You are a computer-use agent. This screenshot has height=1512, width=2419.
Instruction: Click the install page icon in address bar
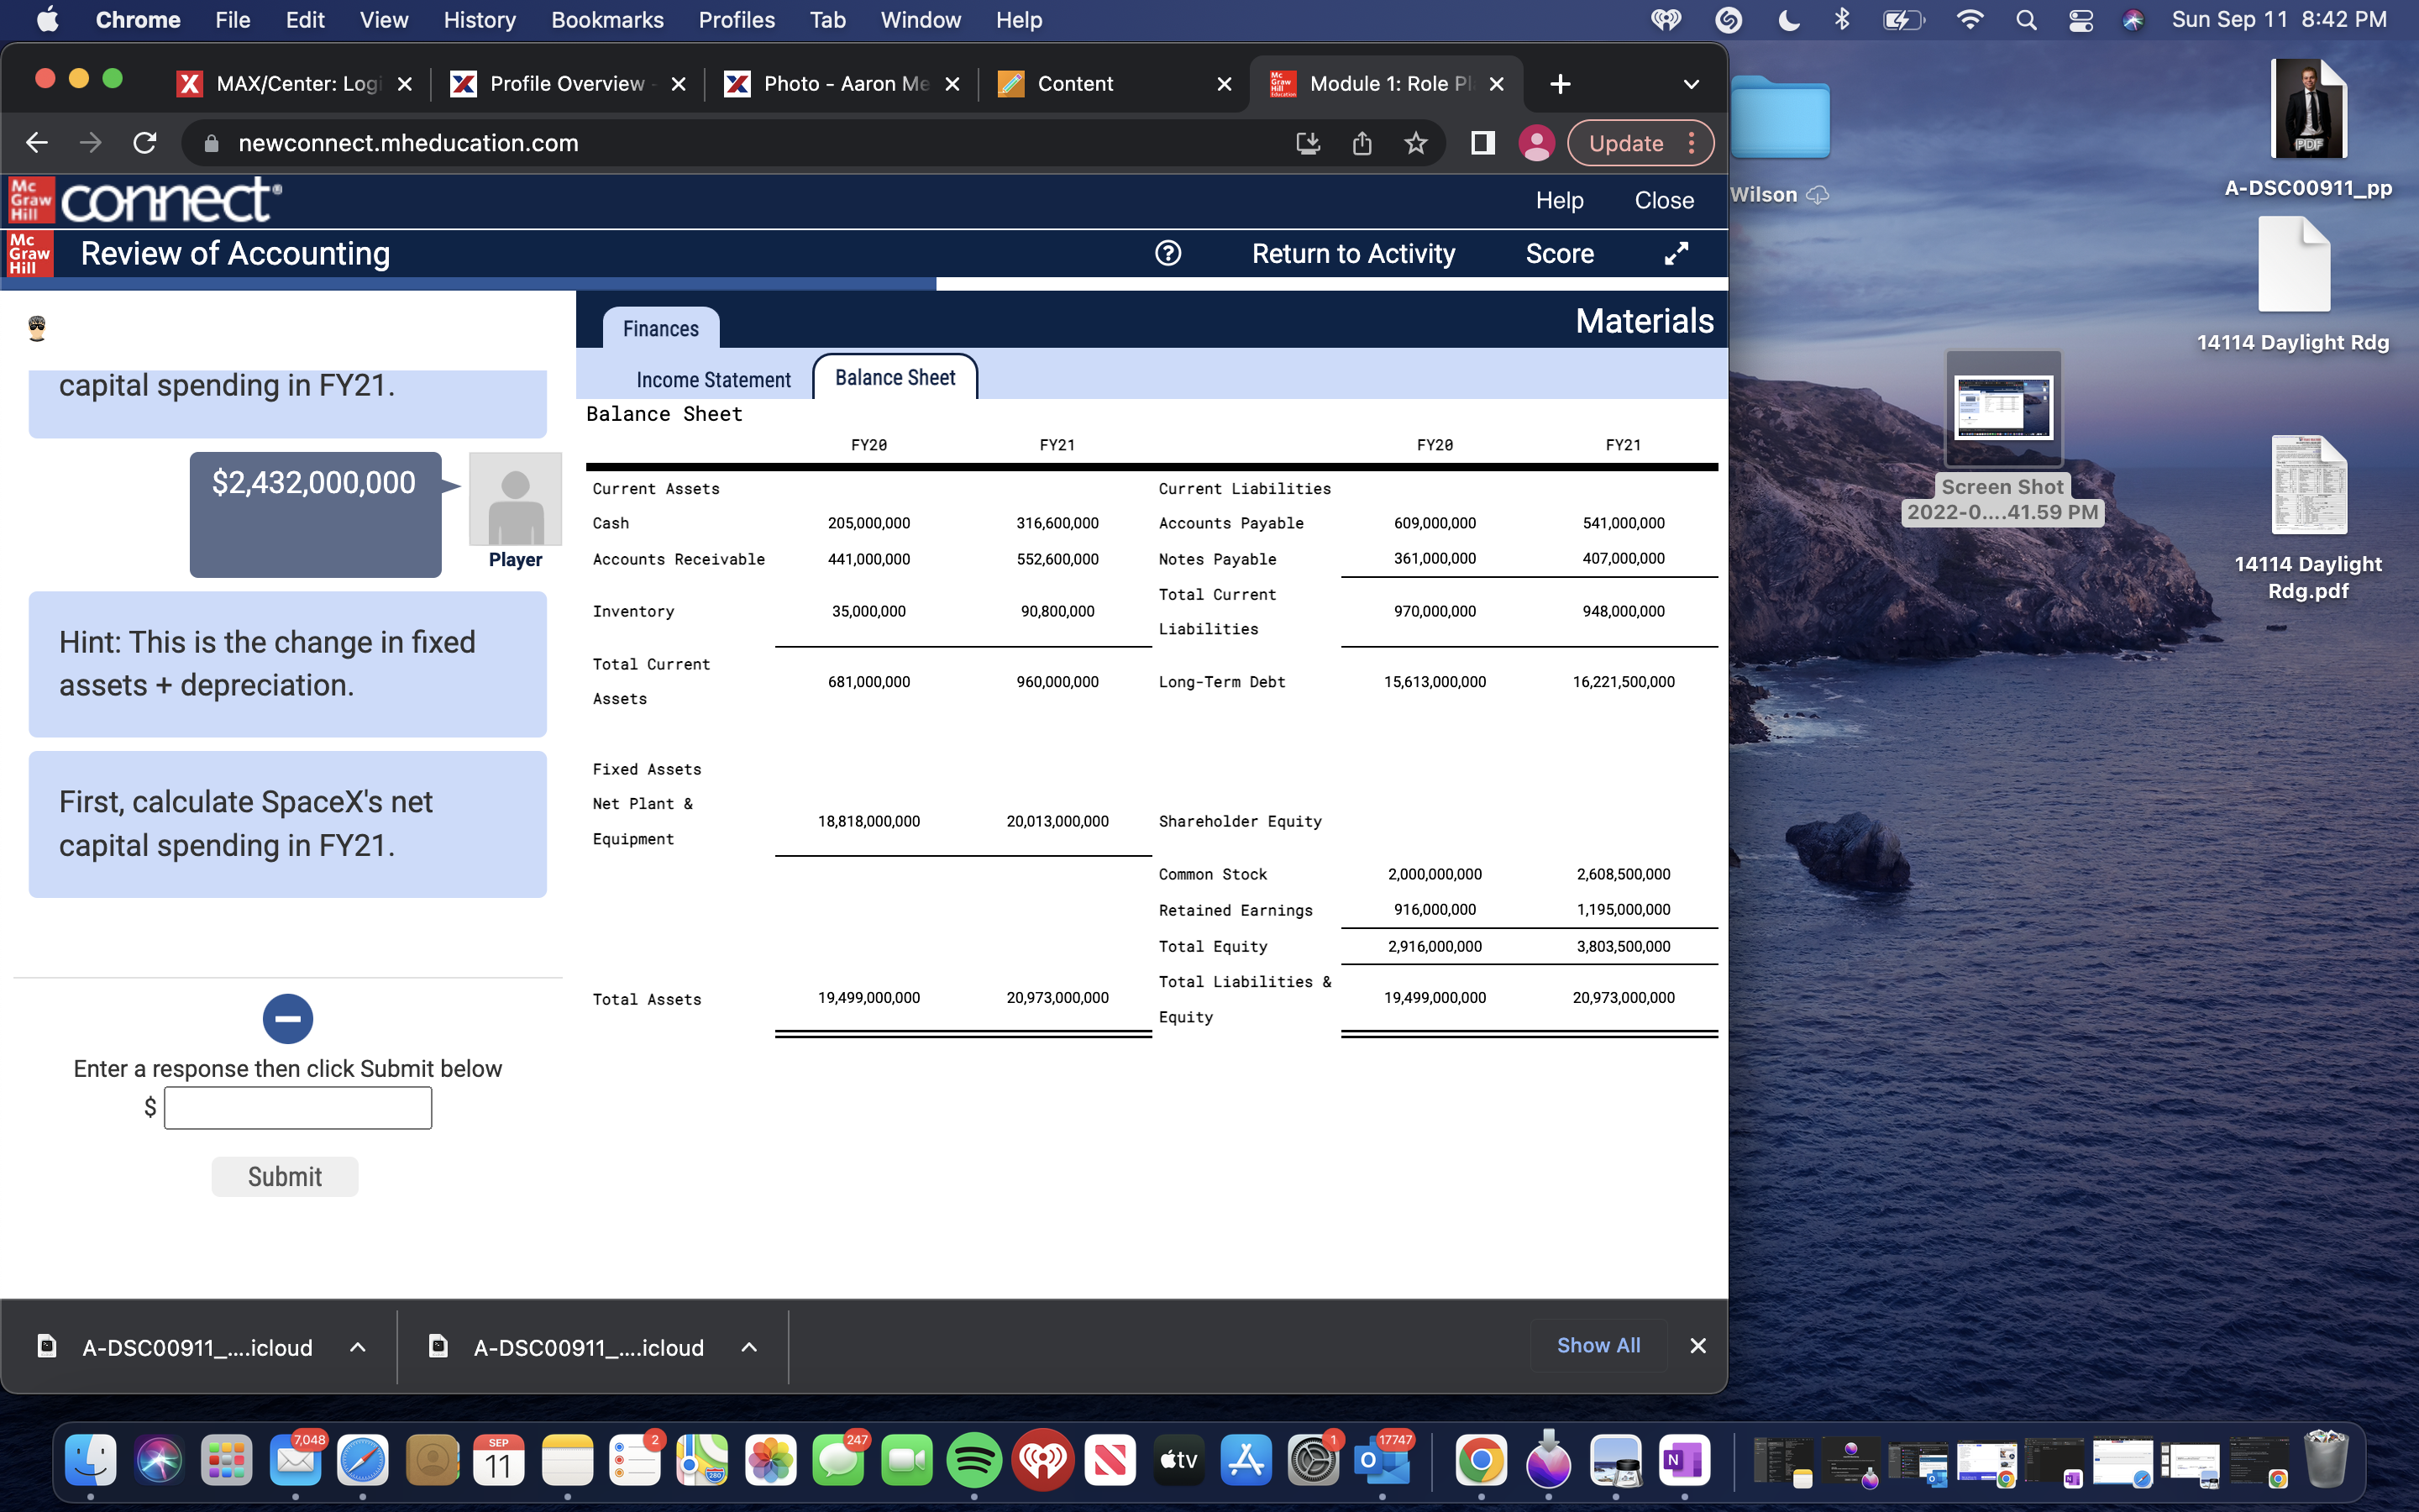point(1309,143)
